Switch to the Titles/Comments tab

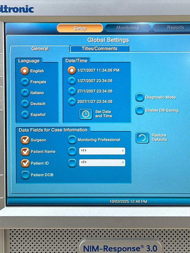tap(100, 49)
